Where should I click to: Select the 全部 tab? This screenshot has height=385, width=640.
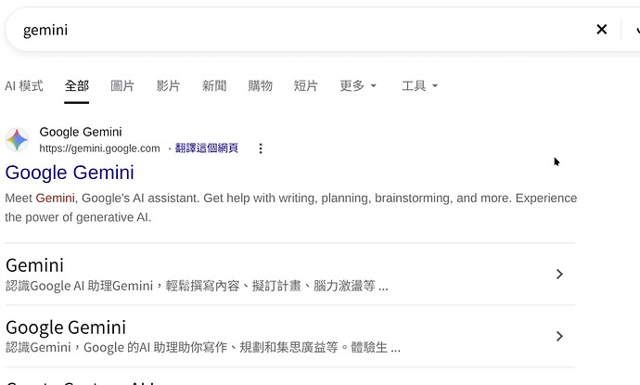point(76,85)
